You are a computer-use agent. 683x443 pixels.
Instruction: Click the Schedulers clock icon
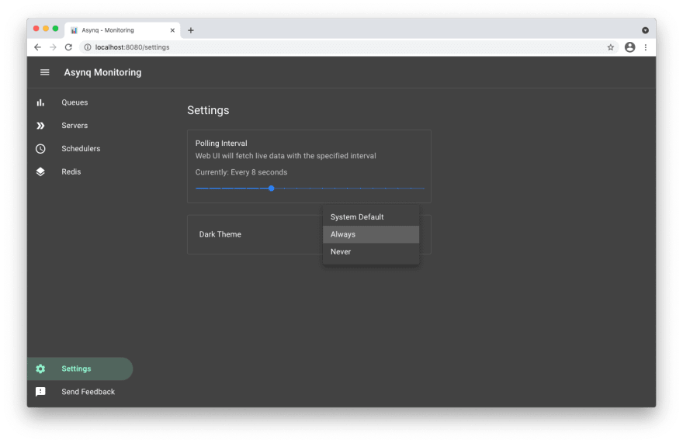(x=40, y=148)
